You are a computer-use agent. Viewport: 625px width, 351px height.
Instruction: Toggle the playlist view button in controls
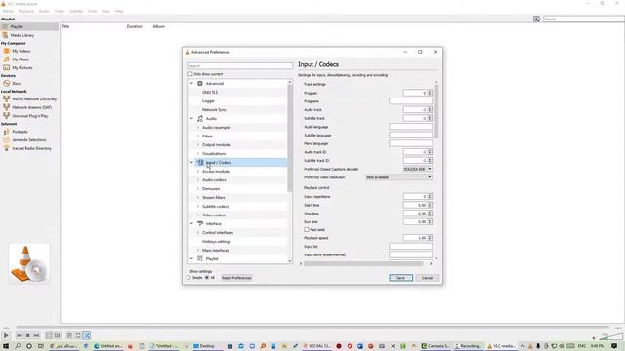[69, 335]
